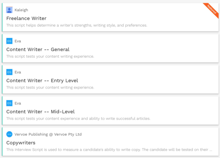Click Eva's EG avatar on Mid-Level card
The image size is (220, 158).
(9, 103)
